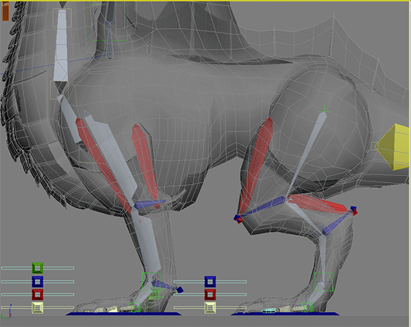Select the green cross point helper above rear leg

click(325, 111)
